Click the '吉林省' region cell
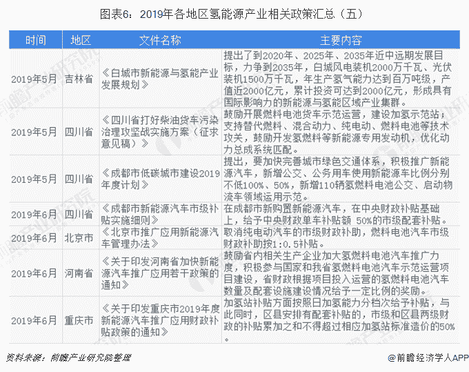Image resolution: width=469 pixels, height=372 pixels. pos(79,79)
